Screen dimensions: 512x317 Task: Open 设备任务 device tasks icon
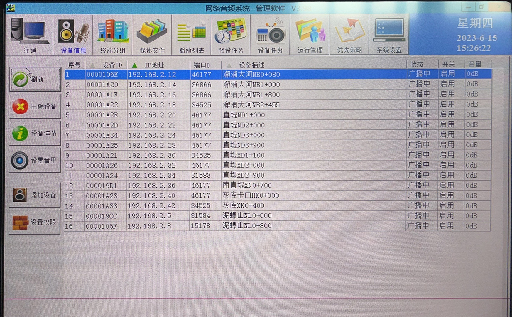coord(270,35)
